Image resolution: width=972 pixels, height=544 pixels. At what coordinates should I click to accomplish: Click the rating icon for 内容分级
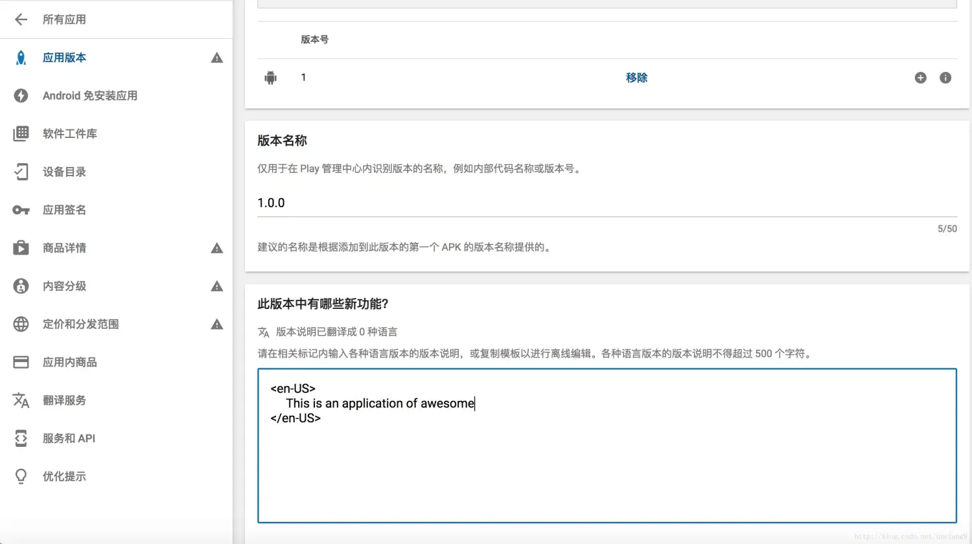point(21,286)
